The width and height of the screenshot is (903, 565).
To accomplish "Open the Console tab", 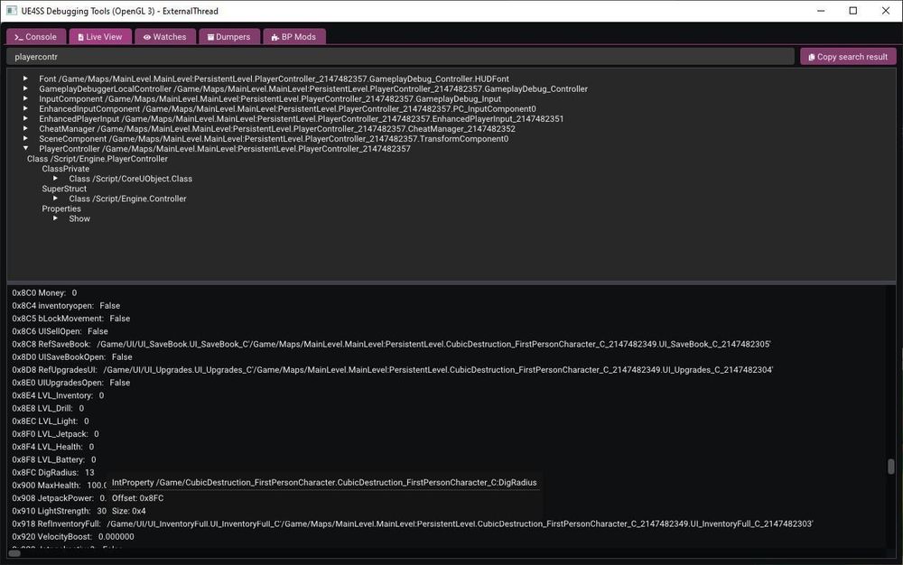I will tap(36, 37).
